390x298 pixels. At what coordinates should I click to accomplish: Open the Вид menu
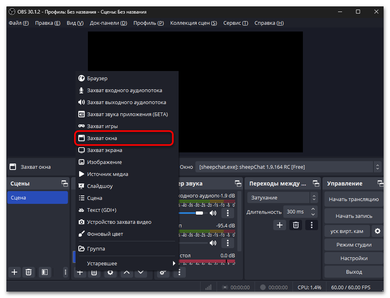(75, 23)
